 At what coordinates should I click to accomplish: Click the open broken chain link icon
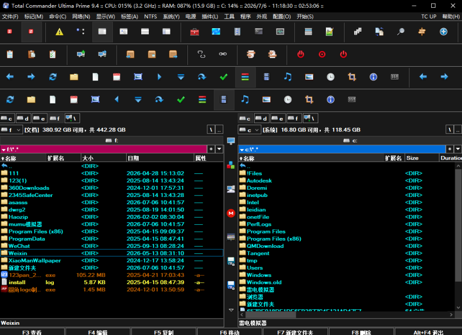click(202, 54)
